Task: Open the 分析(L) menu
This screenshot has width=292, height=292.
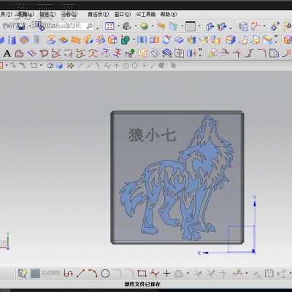Action: (69, 15)
